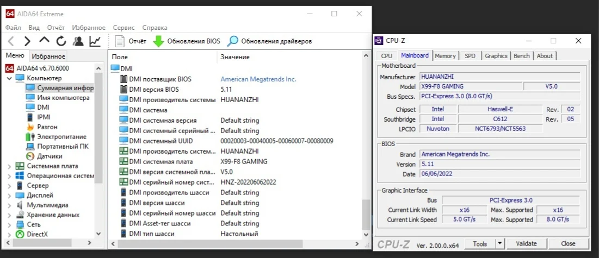Open the Вид menu
Screen dimensions: 599x258
point(34,28)
